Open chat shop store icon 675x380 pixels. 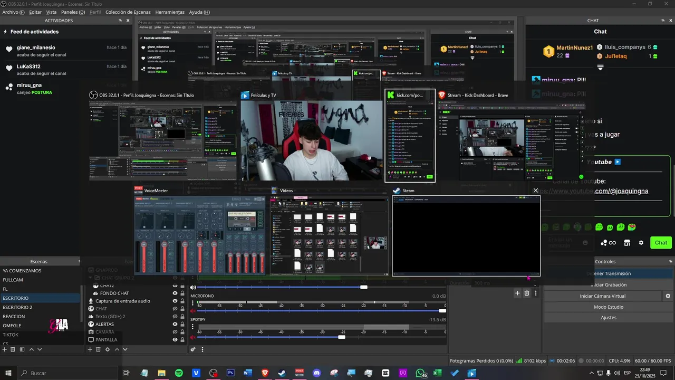coord(627,243)
